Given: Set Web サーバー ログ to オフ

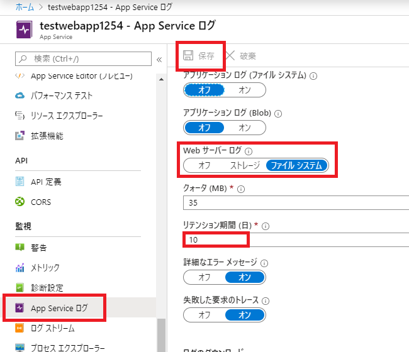Looking at the screenshot, I should 204,165.
